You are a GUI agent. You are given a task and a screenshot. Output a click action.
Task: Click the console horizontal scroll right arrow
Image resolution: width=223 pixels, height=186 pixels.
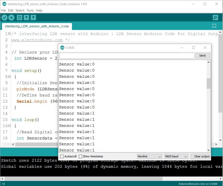coord(220,179)
